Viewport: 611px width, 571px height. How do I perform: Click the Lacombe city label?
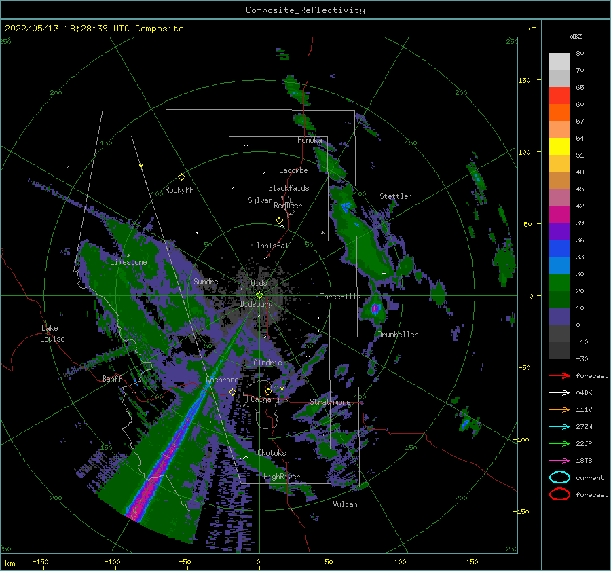[293, 170]
